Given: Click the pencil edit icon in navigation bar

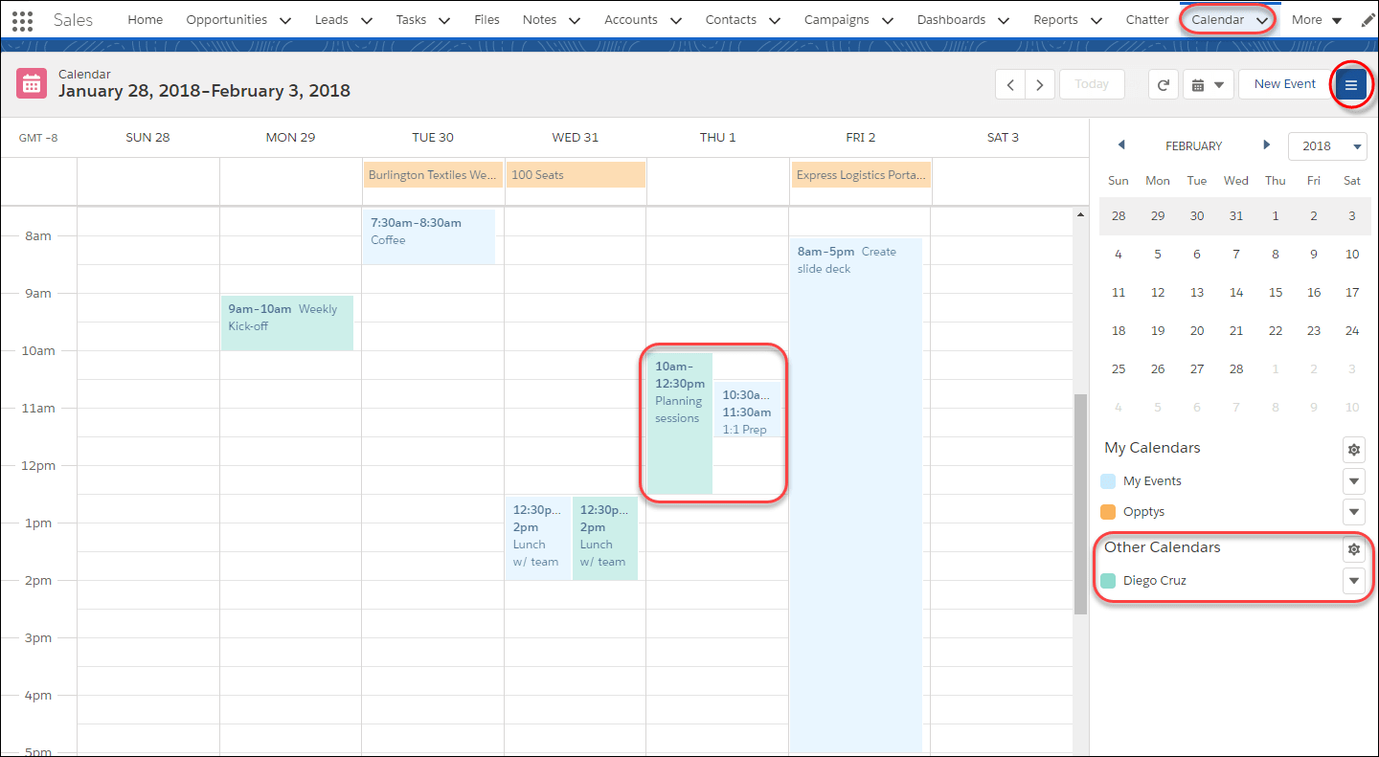Looking at the screenshot, I should point(1368,19).
